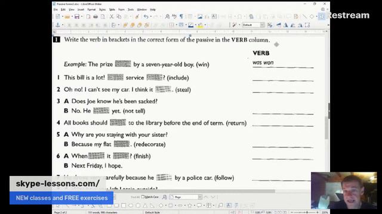Click the Flip Vertically icon
382x214 pixels.
pyautogui.click(x=279, y=25)
